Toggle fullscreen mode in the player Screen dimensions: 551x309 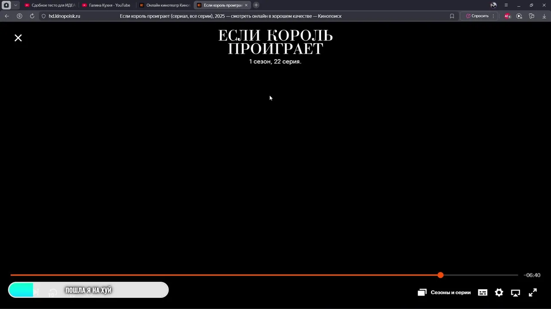tap(532, 292)
